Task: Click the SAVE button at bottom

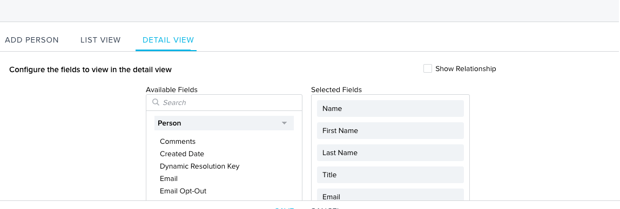Action: coord(284,208)
